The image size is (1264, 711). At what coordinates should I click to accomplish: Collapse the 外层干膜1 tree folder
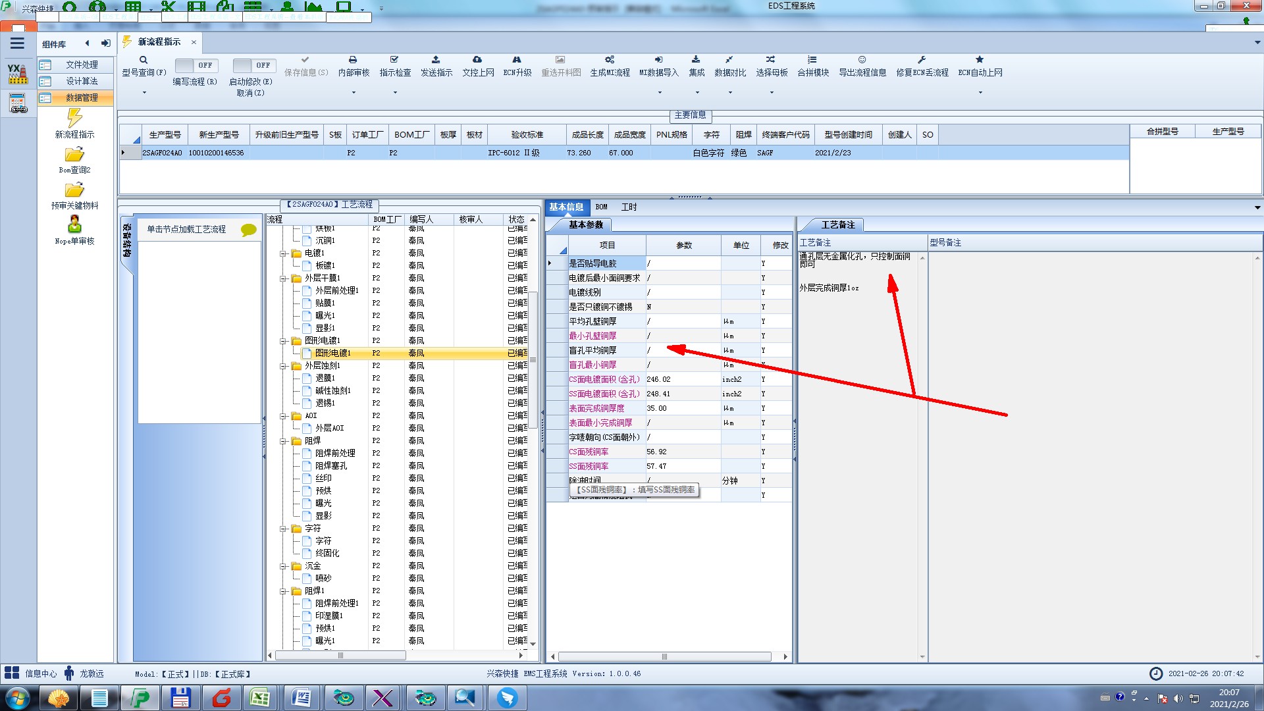click(x=284, y=278)
